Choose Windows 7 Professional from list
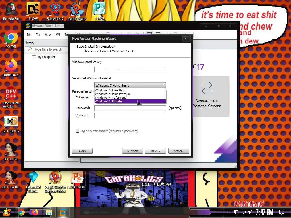Image resolution: width=291 pixels, height=218 pixels. [x=130, y=98]
